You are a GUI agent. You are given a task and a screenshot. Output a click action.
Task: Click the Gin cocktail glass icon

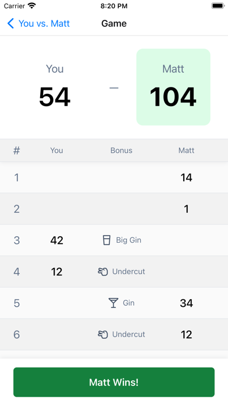(x=113, y=303)
